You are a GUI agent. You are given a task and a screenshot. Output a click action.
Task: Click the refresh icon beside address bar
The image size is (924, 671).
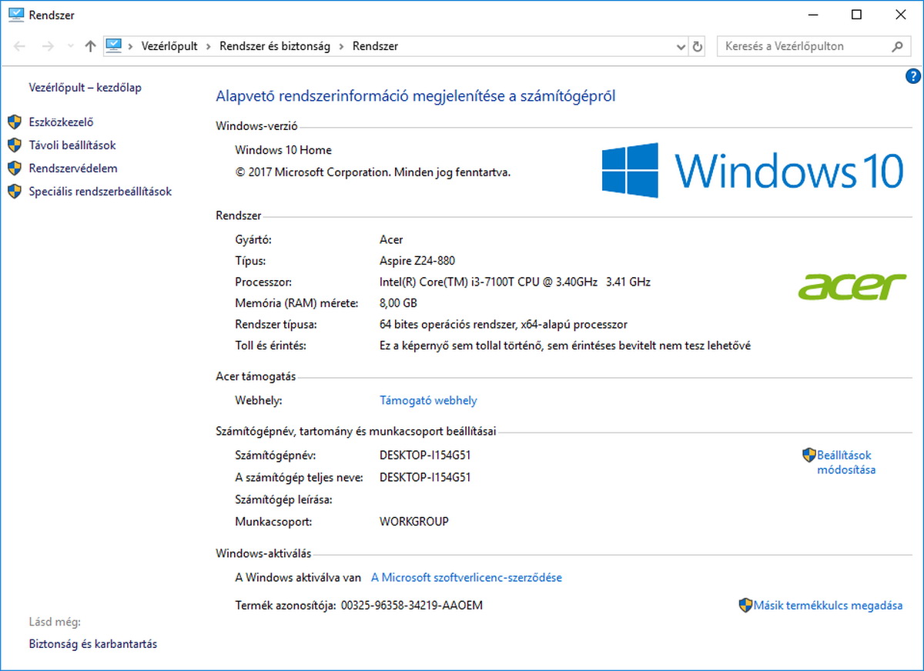point(698,46)
